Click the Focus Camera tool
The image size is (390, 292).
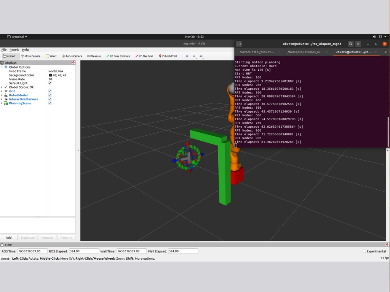coord(72,56)
